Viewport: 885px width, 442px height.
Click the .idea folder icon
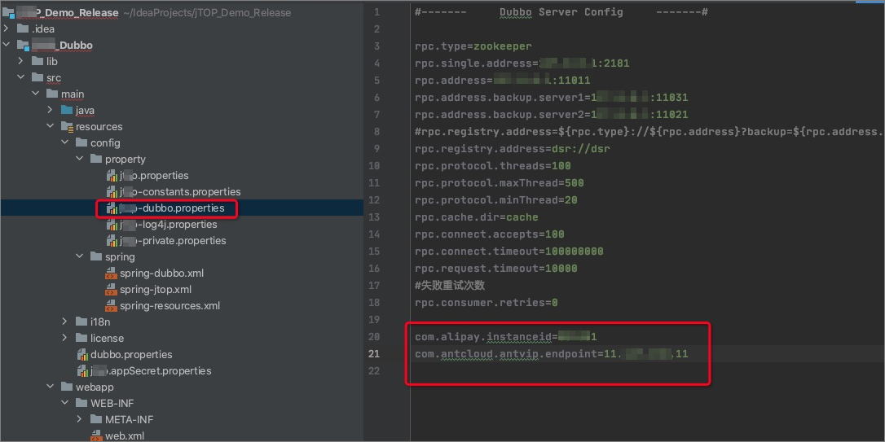(23, 28)
